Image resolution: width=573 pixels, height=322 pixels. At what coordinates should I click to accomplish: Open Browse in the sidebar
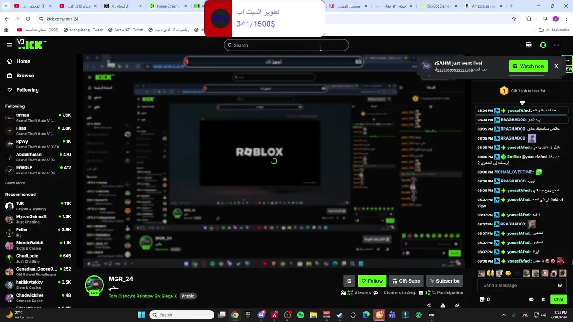click(25, 76)
